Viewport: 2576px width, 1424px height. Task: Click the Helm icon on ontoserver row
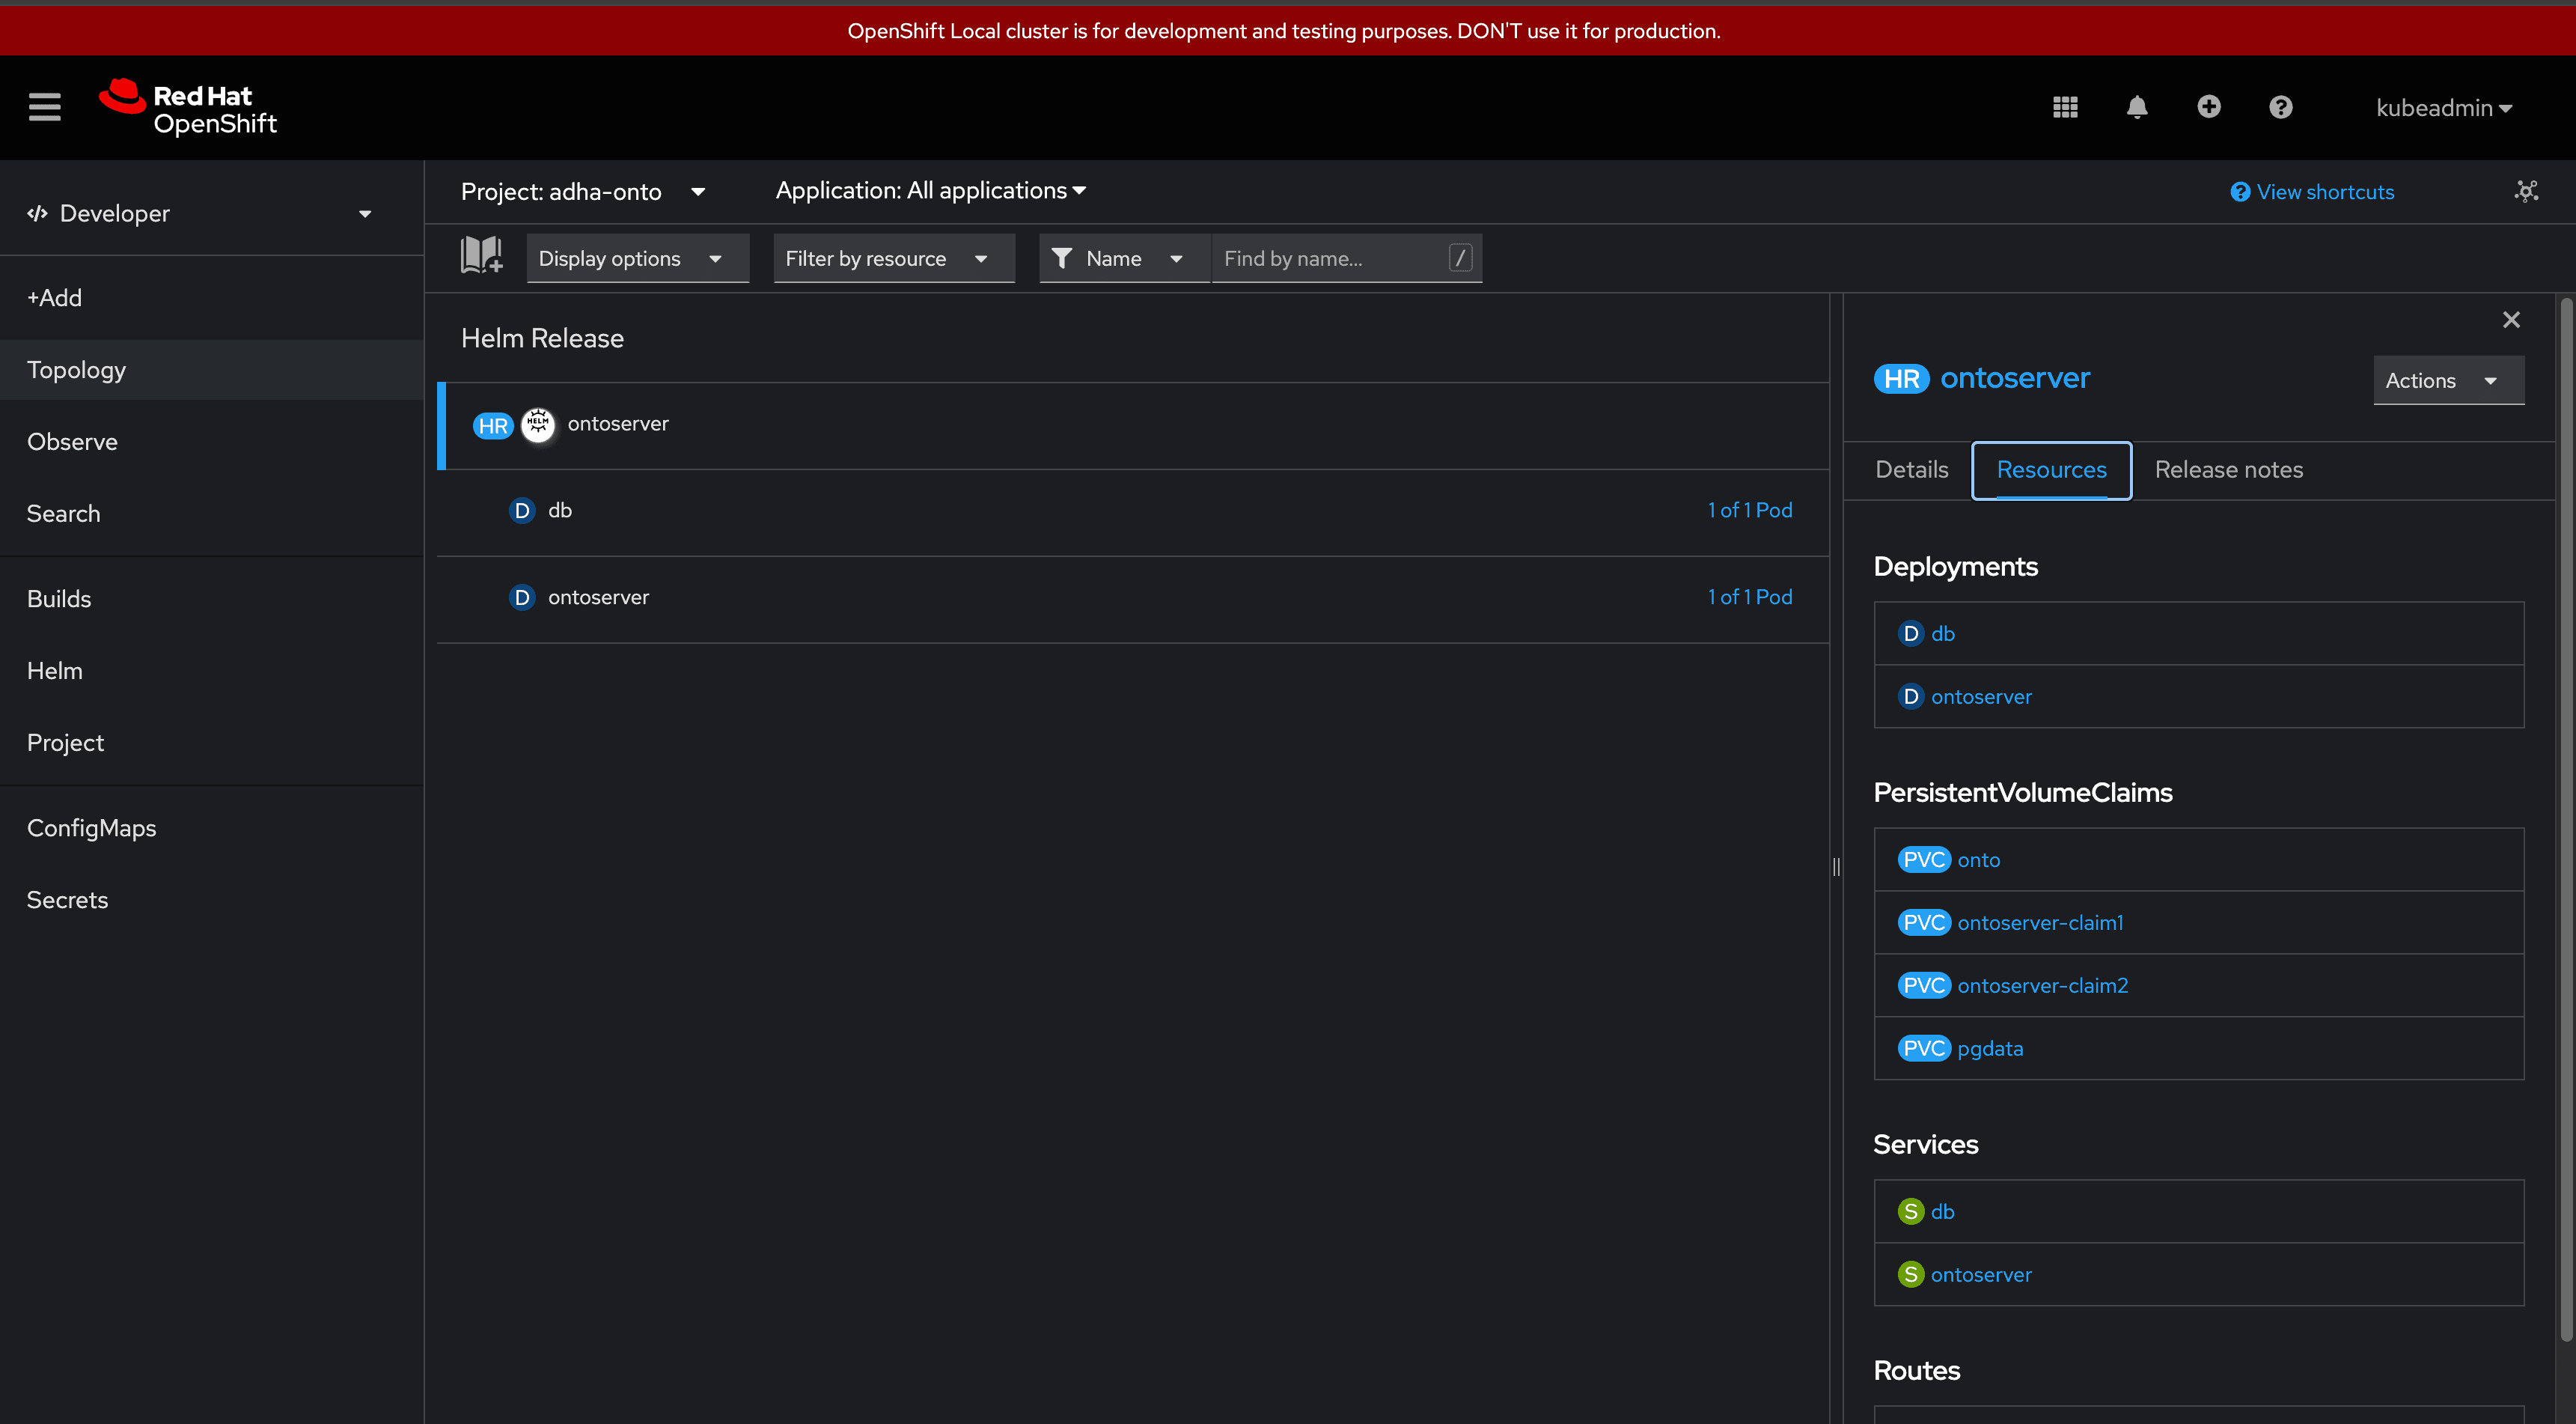538,425
